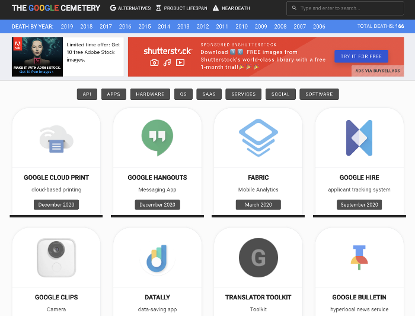Screen dimensions: 415x316
Task: Filter deaths by year 2009
Action: pos(261,27)
